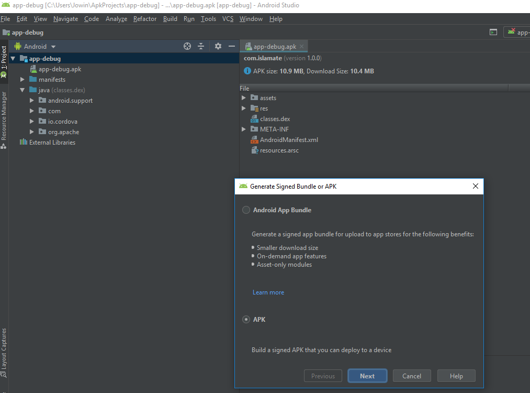The width and height of the screenshot is (530, 393).
Task: Select classes.dex in the APK file list
Action: tap(275, 119)
